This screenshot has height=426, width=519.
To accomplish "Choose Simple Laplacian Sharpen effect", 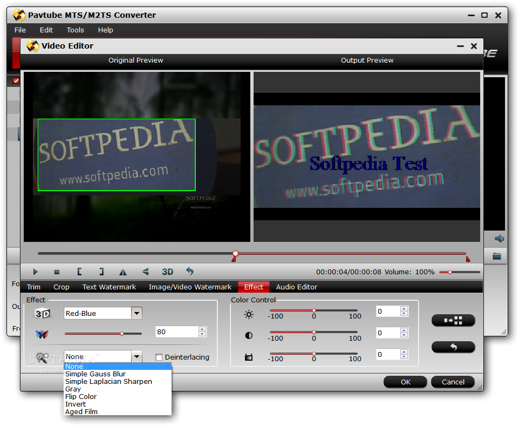I will coord(118,381).
